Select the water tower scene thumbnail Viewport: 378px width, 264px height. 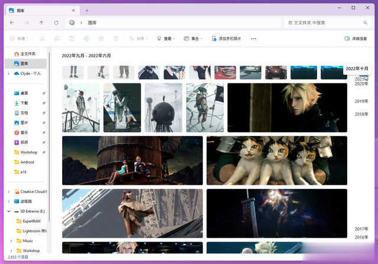(x=132, y=161)
